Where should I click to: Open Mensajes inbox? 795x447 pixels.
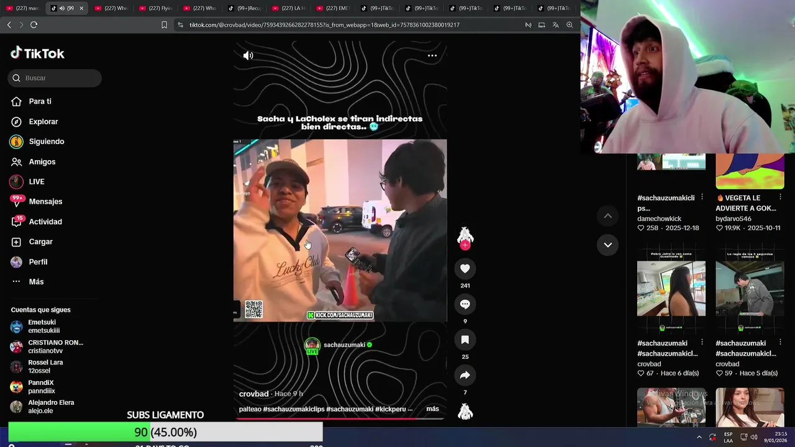point(45,201)
